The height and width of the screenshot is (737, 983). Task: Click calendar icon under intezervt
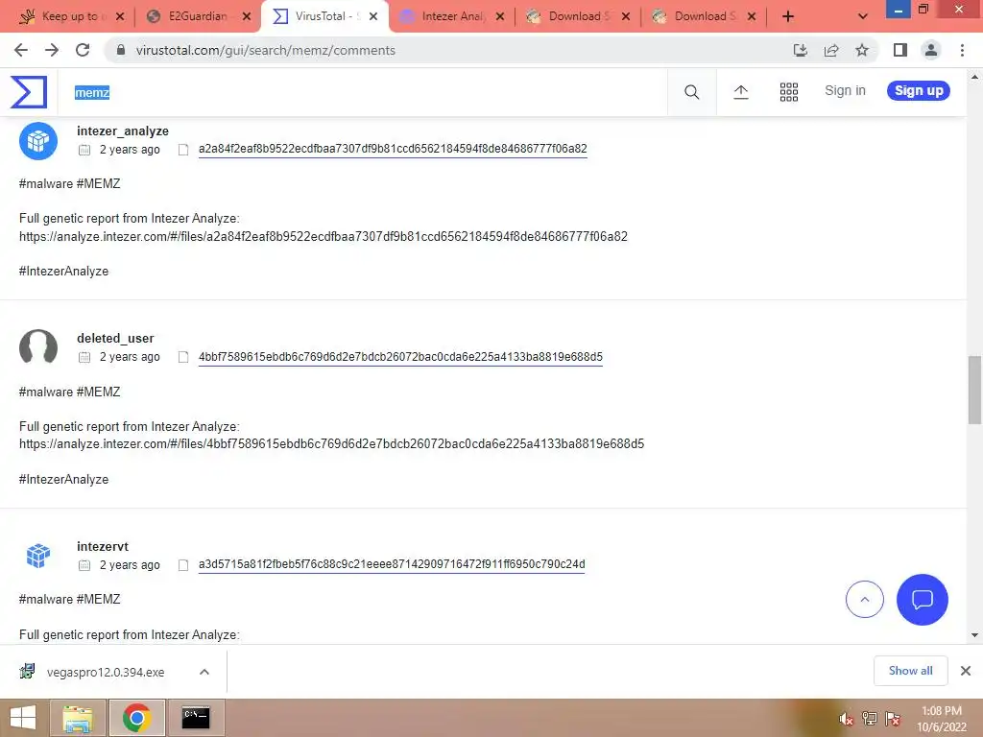[84, 565]
